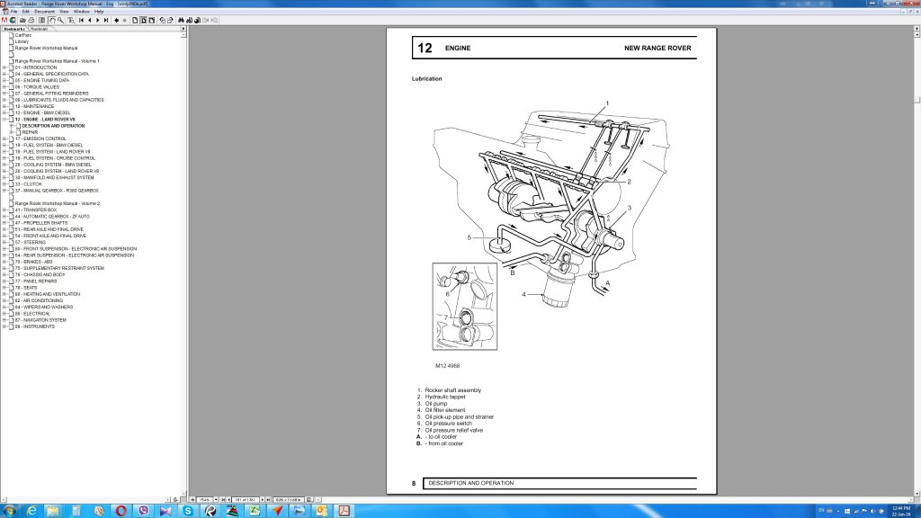The height and width of the screenshot is (518, 921).
Task: Click the Print toolbar icon
Action: coord(31,20)
